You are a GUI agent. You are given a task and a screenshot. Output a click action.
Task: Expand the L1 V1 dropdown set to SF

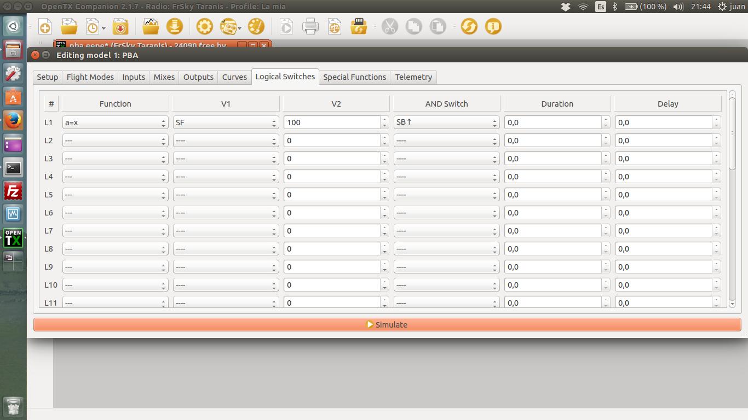(226, 122)
